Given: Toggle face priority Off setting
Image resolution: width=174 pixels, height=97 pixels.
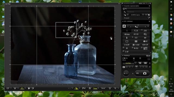Looking at the screenshot, I should coord(145,41).
